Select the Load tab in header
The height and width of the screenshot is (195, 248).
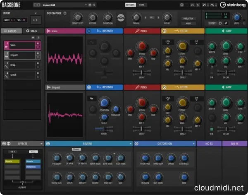(142, 5)
